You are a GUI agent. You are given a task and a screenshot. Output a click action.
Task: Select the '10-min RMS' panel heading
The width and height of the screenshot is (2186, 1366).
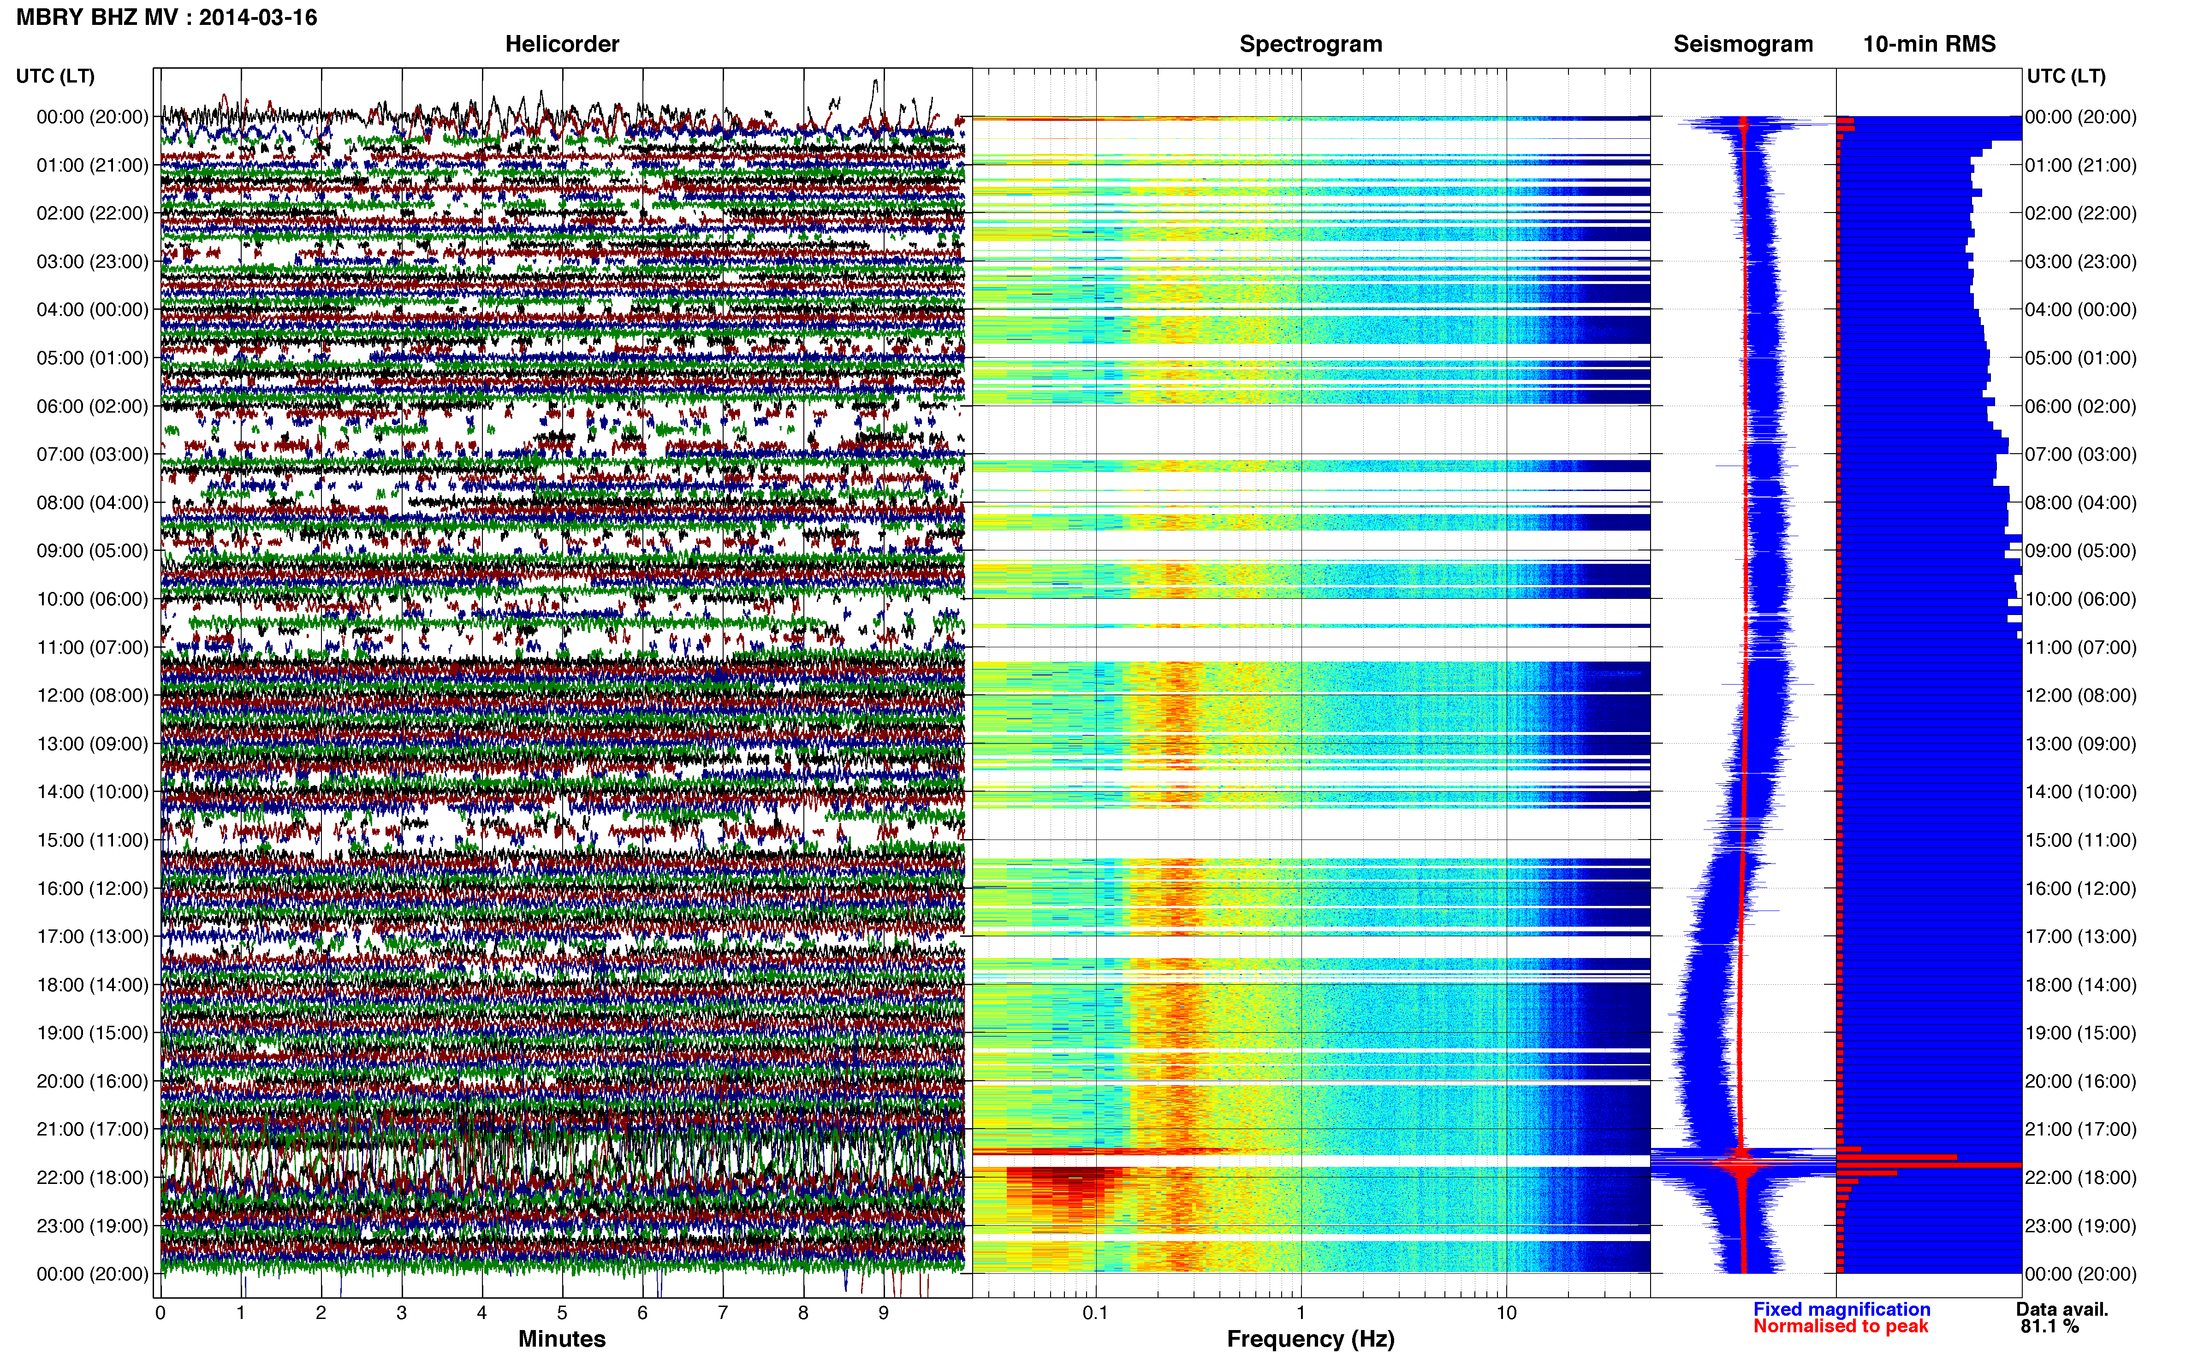pyautogui.click(x=1930, y=44)
